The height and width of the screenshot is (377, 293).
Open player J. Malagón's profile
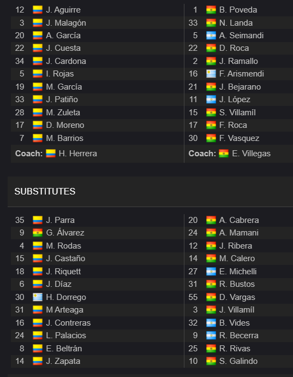(66, 23)
